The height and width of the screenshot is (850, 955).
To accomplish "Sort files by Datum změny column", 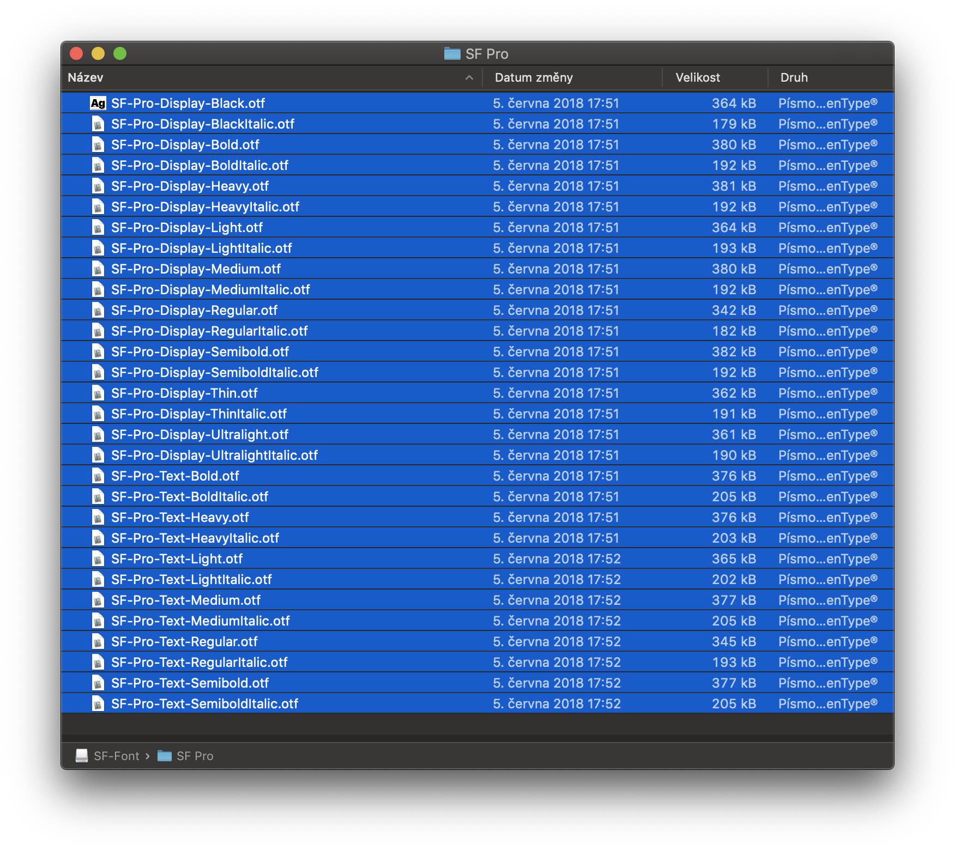I will pyautogui.click(x=534, y=77).
